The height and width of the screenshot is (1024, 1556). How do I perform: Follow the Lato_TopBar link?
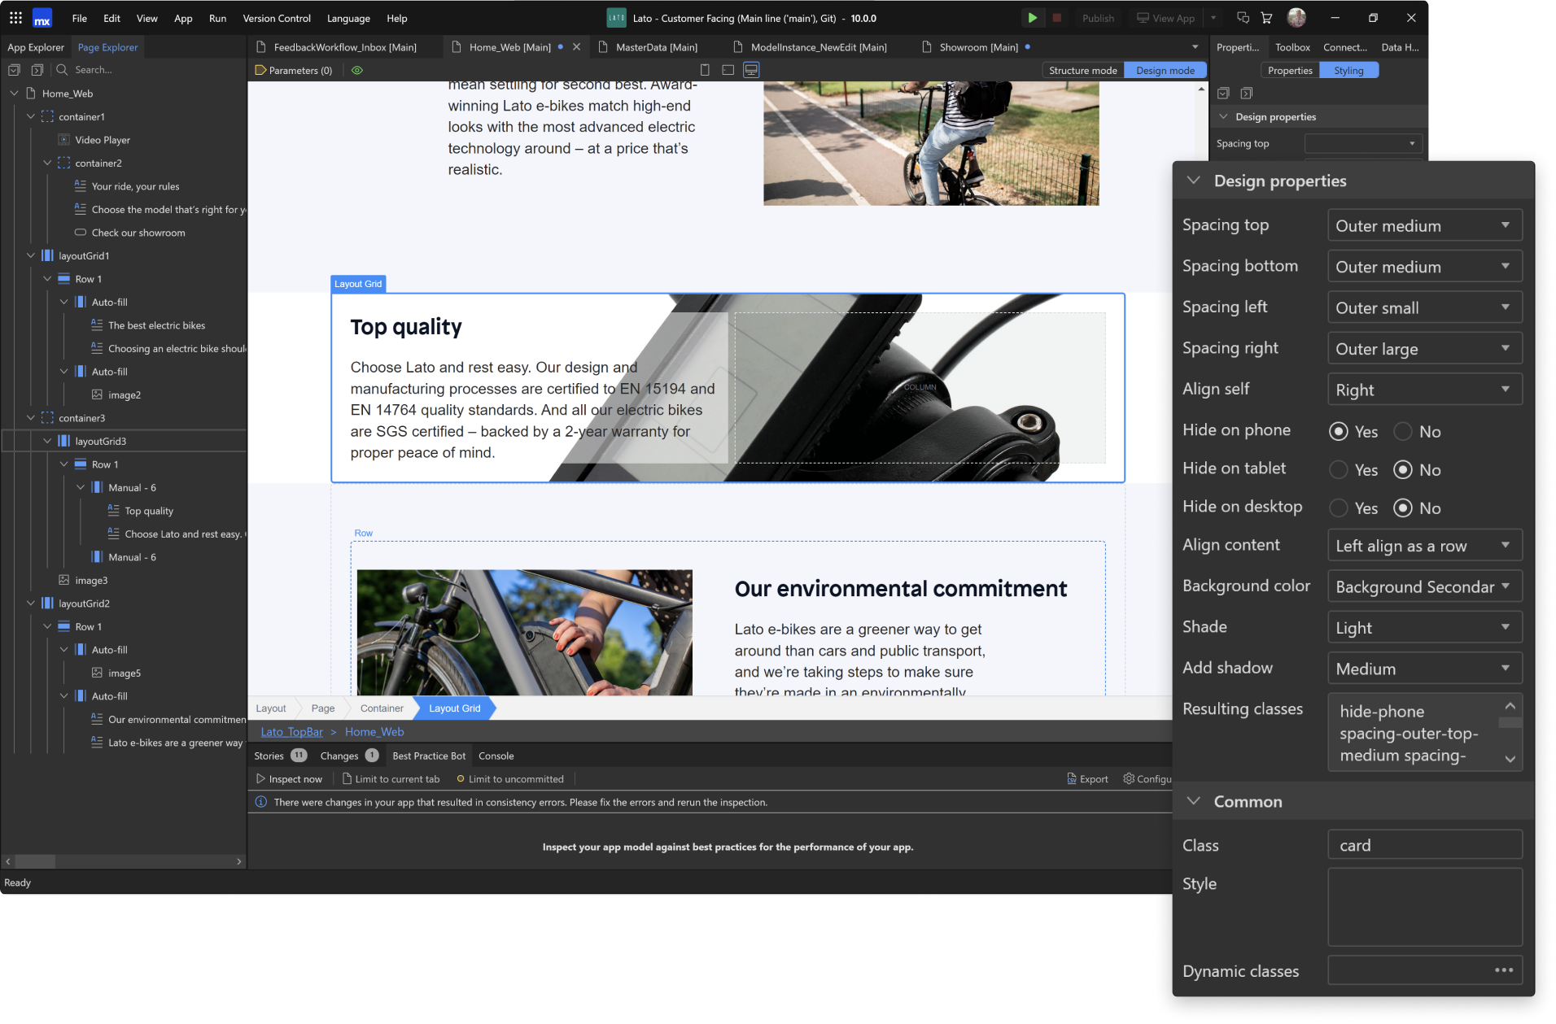click(291, 731)
